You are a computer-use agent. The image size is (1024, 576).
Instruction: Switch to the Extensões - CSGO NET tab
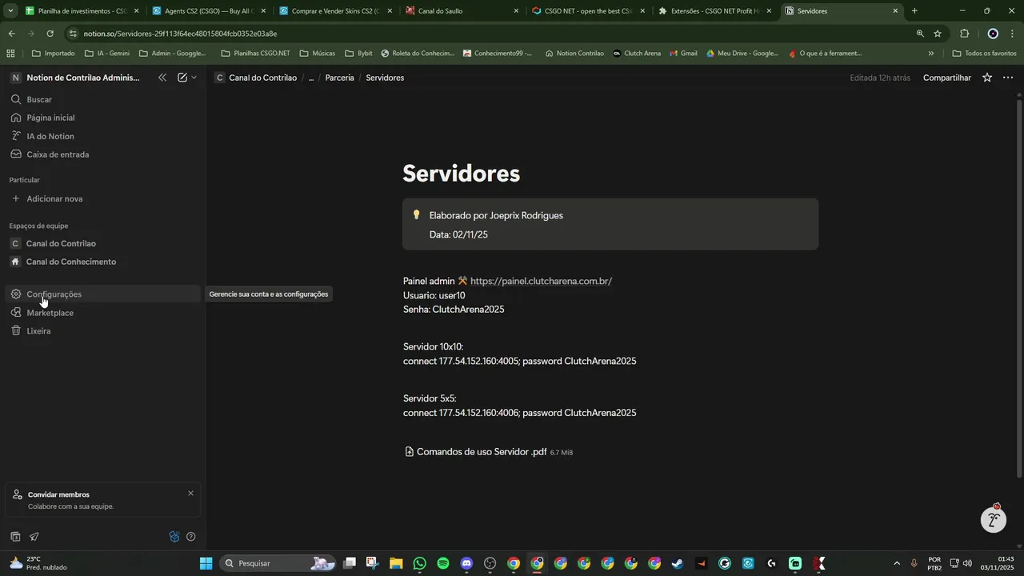(714, 11)
